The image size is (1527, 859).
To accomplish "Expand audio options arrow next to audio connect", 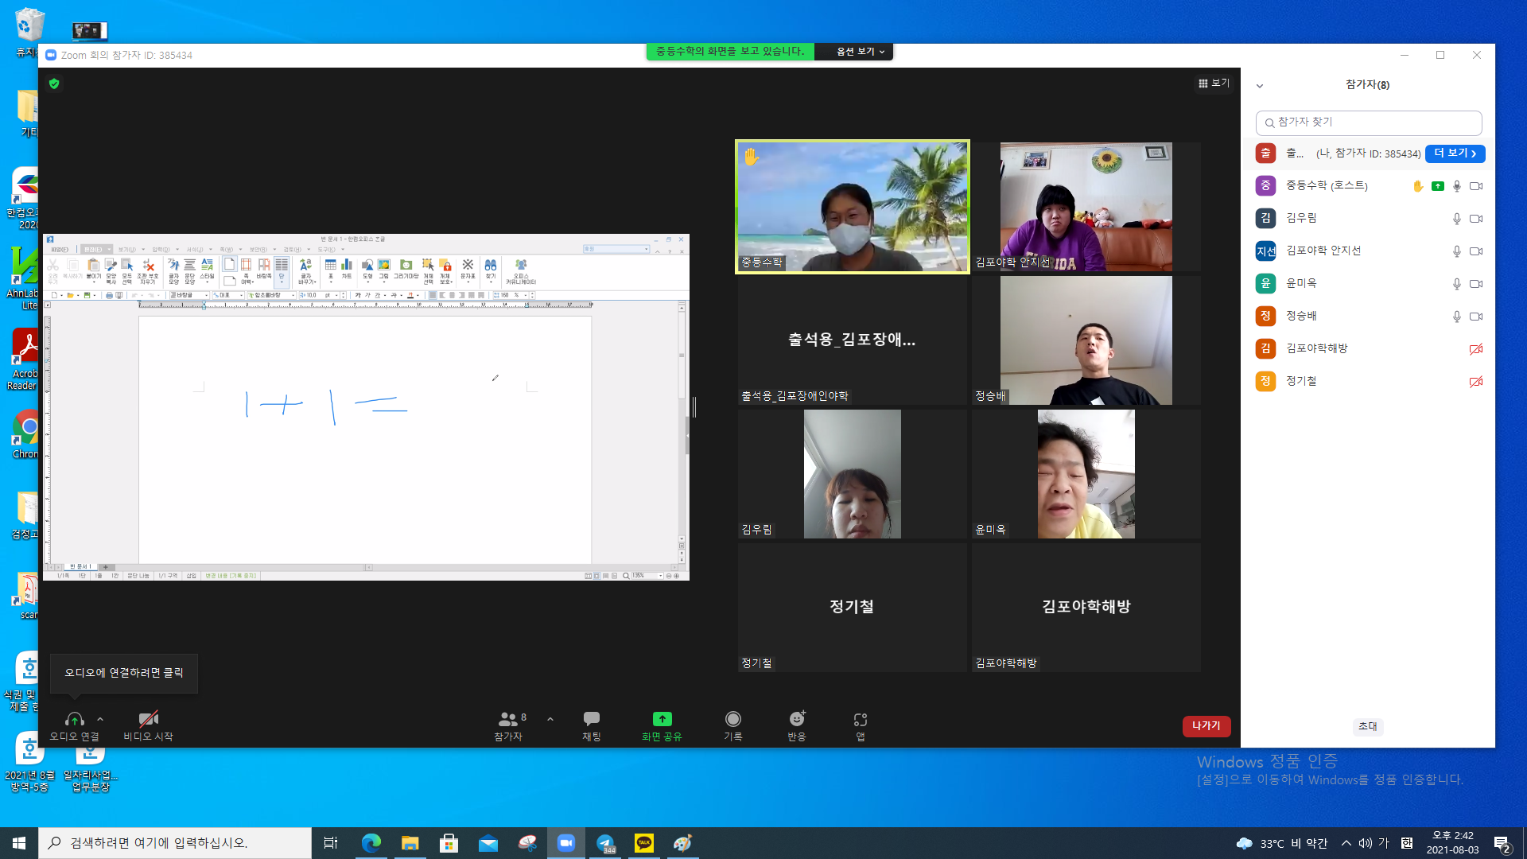I will [100, 719].
